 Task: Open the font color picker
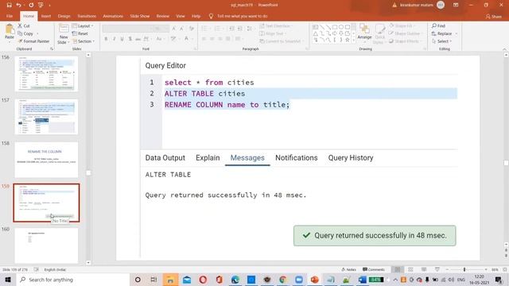tap(188, 39)
